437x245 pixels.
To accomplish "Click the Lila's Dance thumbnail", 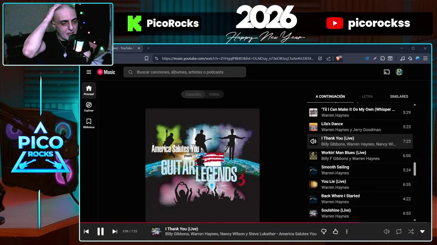I will pyautogui.click(x=313, y=127).
